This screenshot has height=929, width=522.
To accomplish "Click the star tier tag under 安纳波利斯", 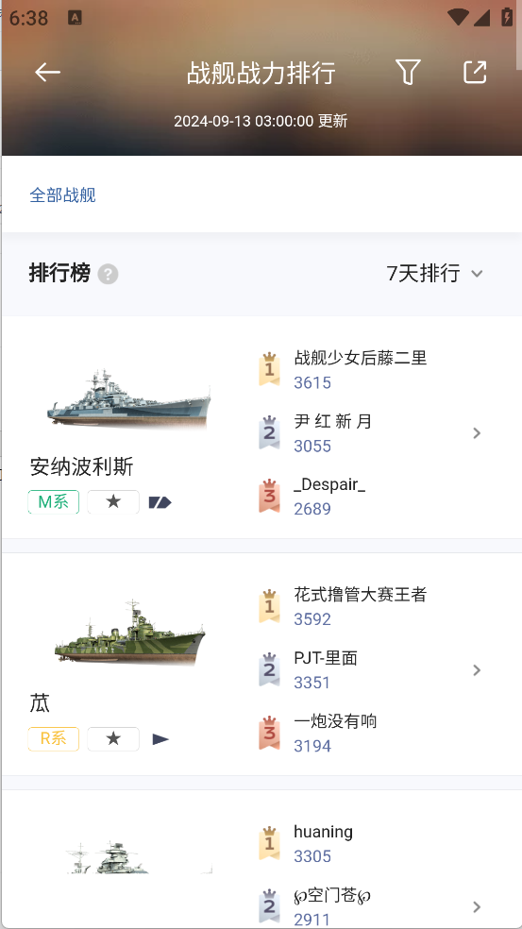I will tap(113, 502).
